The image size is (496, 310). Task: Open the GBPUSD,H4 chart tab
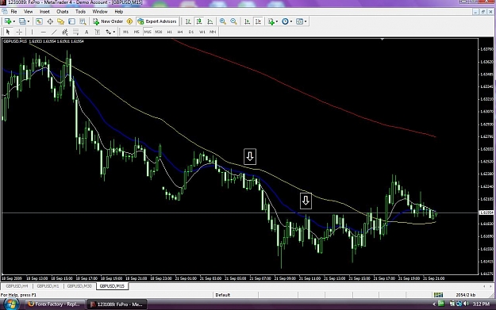coord(17,286)
